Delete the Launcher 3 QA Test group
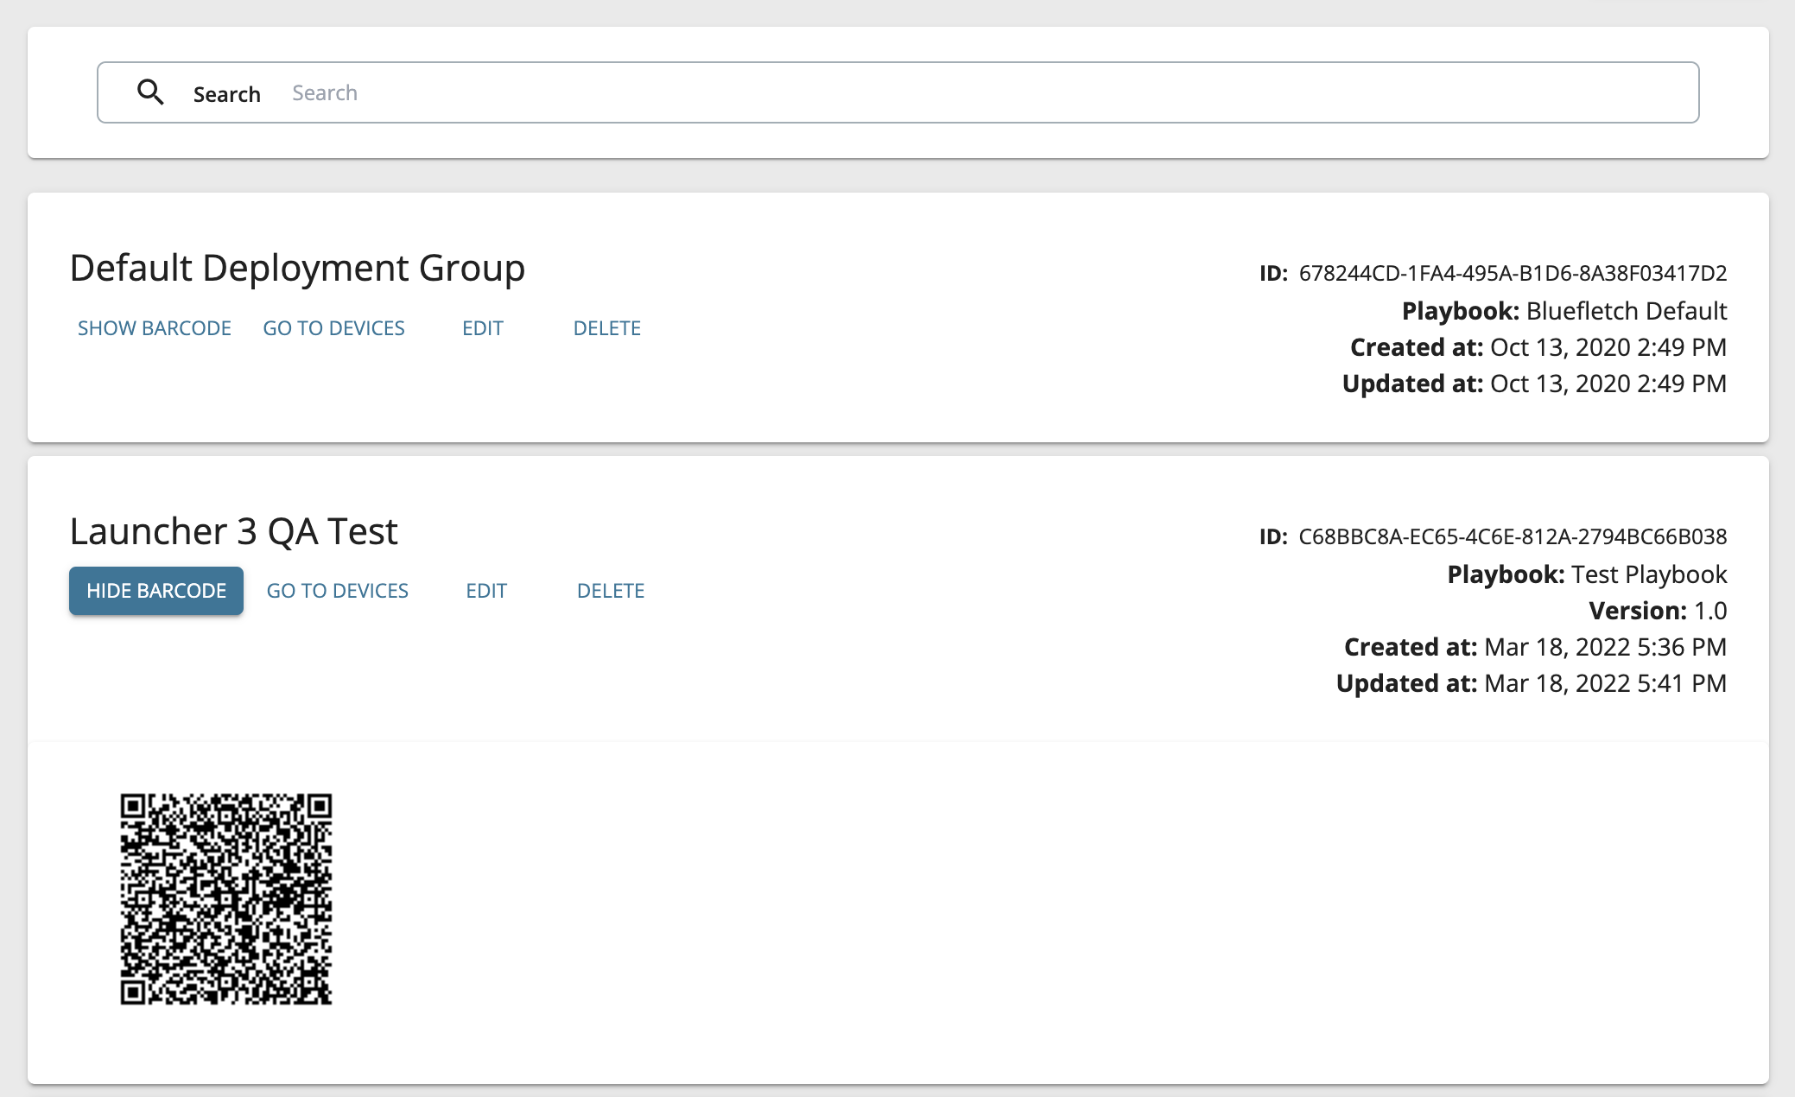This screenshot has height=1097, width=1795. [x=611, y=591]
